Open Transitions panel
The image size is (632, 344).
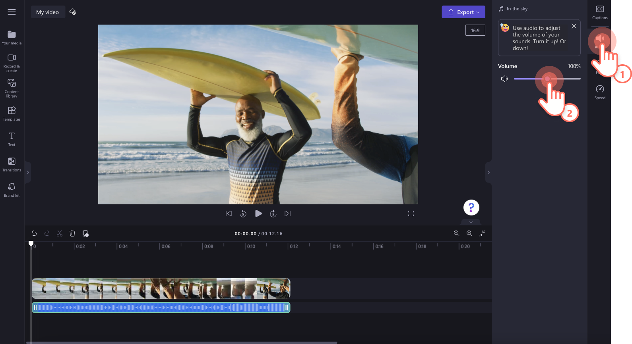click(12, 165)
